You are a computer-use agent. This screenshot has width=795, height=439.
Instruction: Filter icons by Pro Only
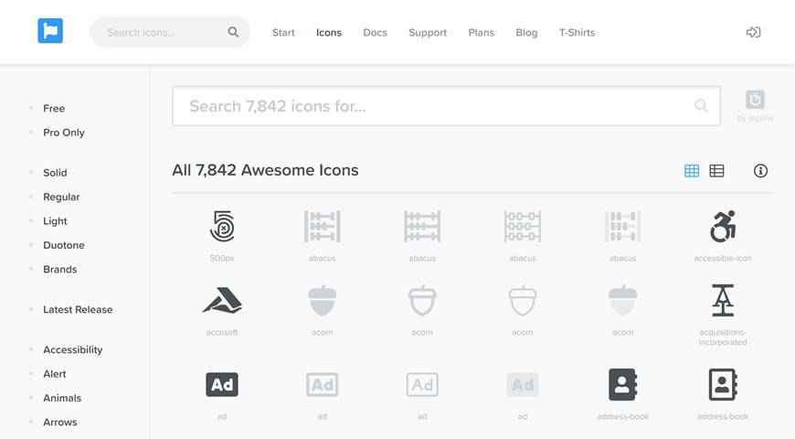64,133
